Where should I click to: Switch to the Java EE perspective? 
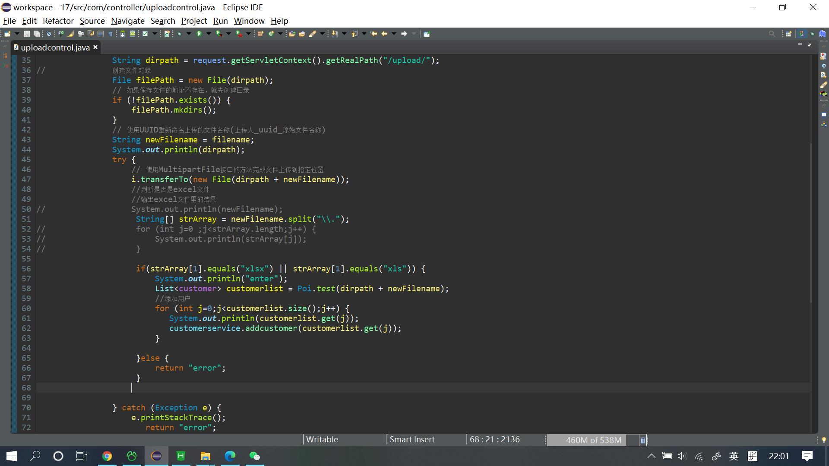(802, 34)
